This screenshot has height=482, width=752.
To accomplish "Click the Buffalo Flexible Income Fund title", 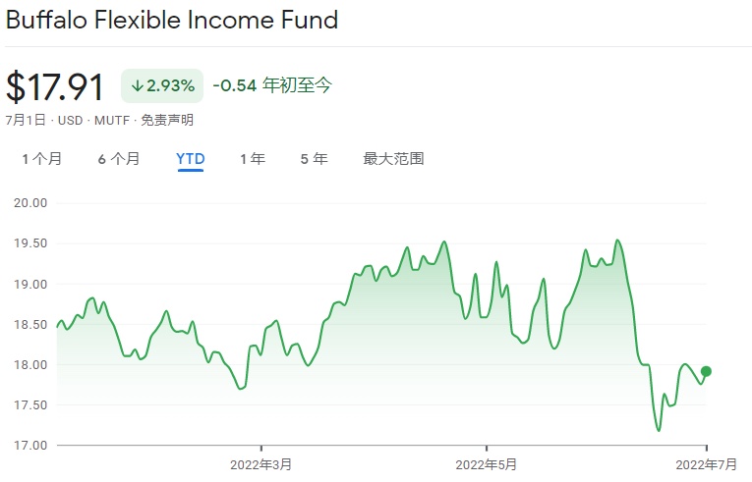I will pos(172,20).
